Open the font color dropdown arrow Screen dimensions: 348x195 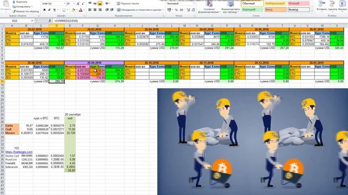click(x=84, y=10)
